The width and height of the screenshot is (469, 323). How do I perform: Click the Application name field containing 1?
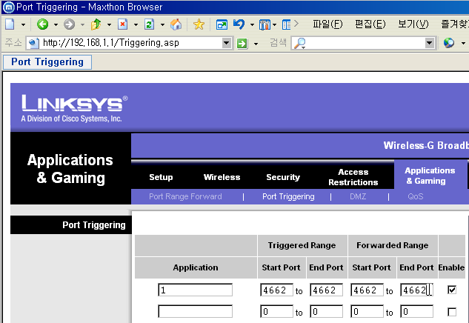195,290
